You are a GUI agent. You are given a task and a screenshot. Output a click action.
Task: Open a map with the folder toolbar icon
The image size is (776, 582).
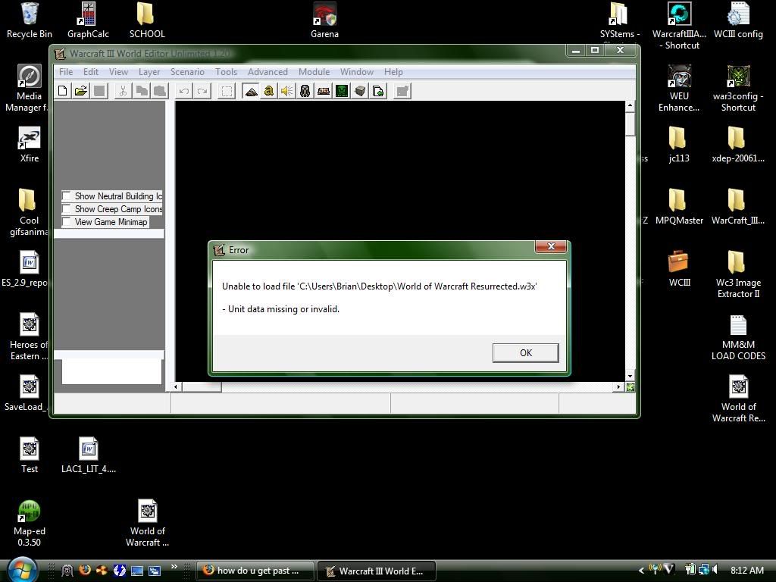click(80, 91)
